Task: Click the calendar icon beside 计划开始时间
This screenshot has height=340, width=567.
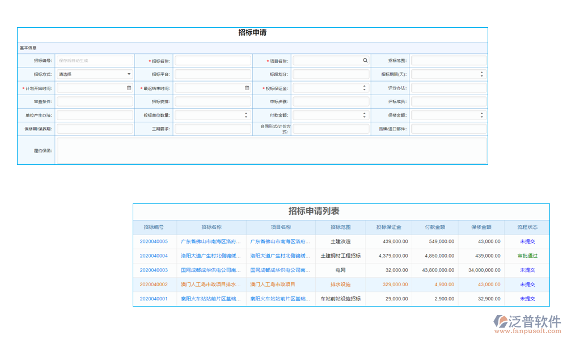Action: point(128,88)
